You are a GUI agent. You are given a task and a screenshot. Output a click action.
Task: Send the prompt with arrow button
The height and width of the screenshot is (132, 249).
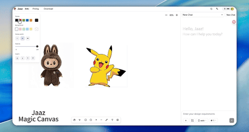[232, 121]
